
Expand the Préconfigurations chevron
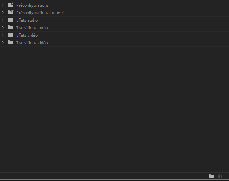(3, 5)
